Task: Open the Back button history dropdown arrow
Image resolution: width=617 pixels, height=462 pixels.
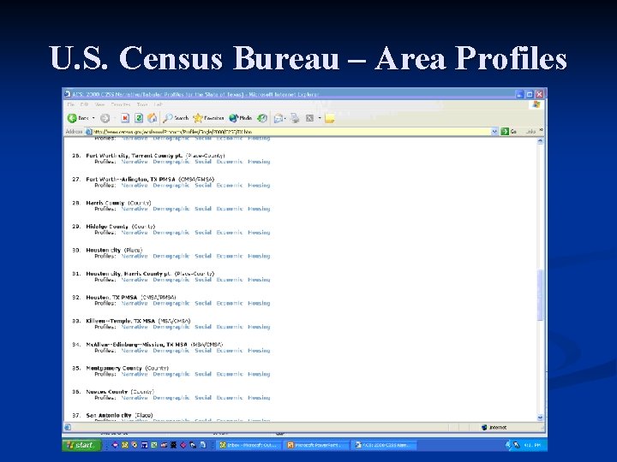Action: coord(93,118)
